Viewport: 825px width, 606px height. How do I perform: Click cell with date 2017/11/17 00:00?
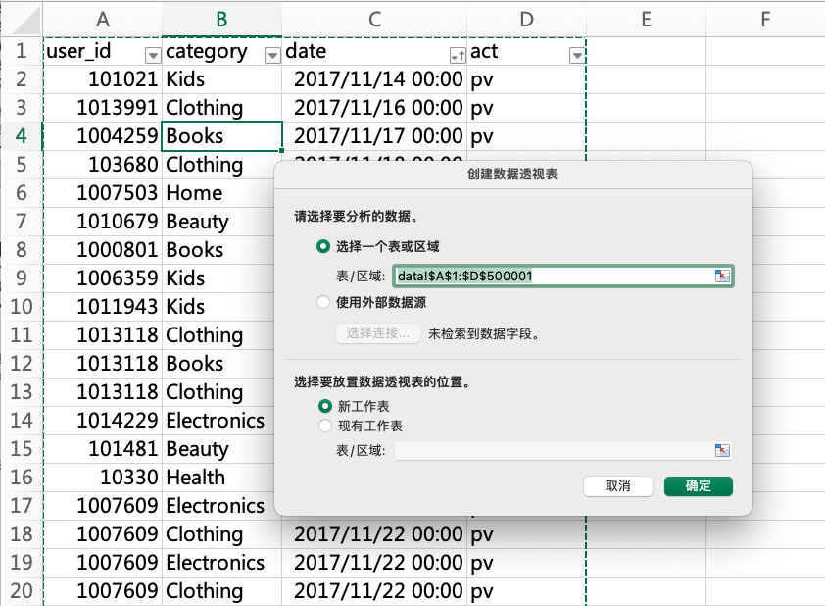(x=374, y=136)
